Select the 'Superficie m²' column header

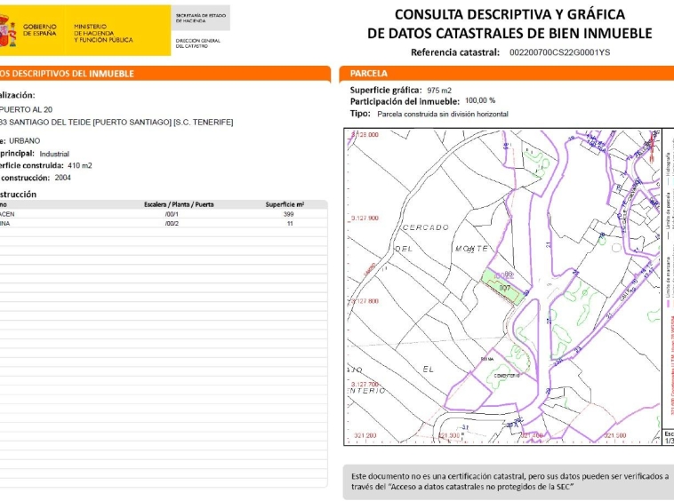tap(285, 204)
